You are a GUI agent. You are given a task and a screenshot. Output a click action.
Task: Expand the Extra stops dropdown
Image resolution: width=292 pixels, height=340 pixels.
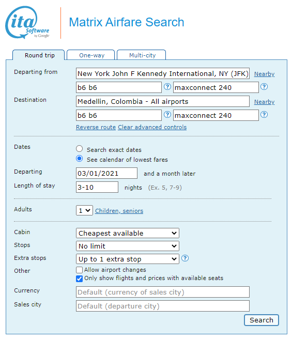pyautogui.click(x=128, y=259)
